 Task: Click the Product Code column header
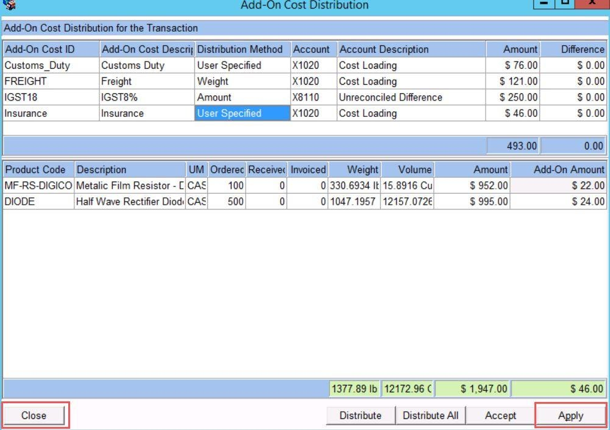[38, 170]
